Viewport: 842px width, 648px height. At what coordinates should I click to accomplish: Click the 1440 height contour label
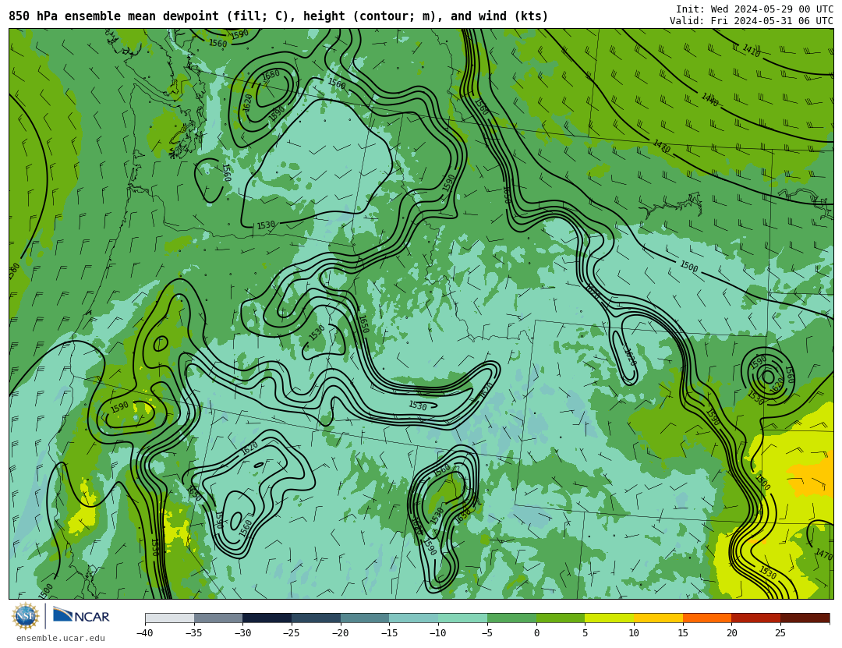click(710, 99)
